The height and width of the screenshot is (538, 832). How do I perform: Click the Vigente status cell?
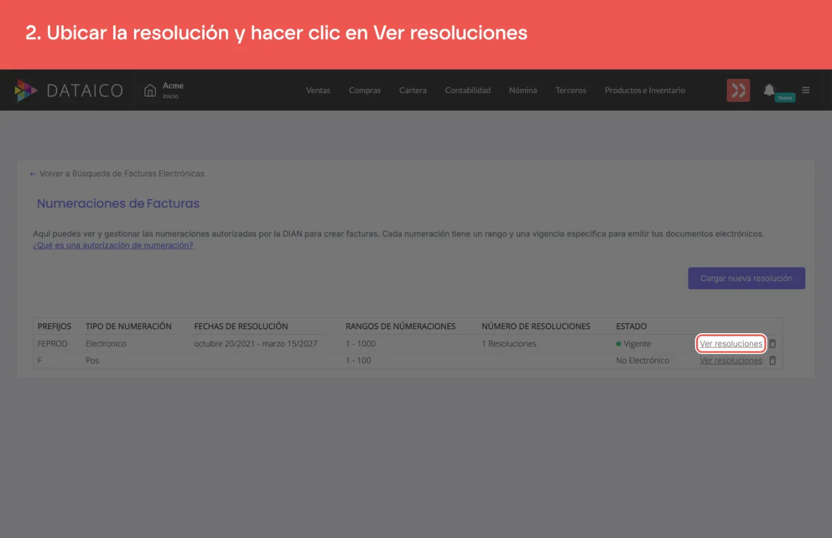tap(634, 343)
